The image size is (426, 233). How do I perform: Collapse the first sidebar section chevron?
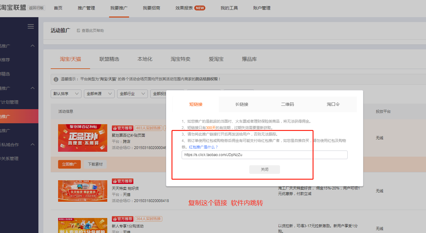pos(33,46)
